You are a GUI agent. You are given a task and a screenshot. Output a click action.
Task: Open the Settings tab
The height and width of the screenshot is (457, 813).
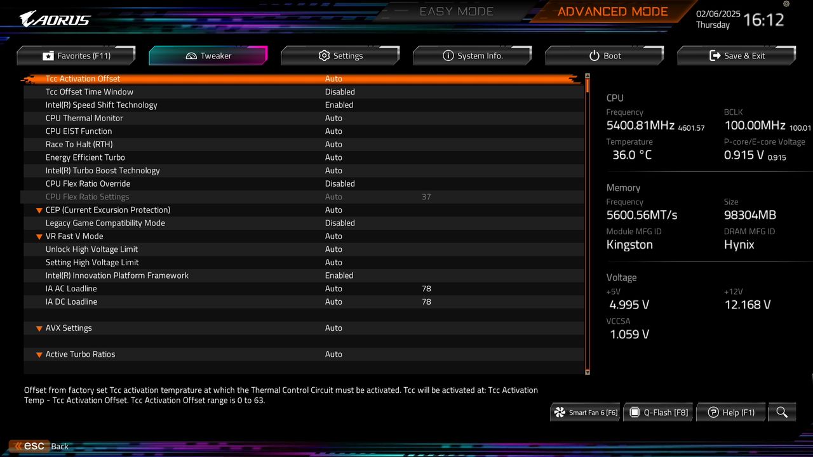click(x=340, y=56)
